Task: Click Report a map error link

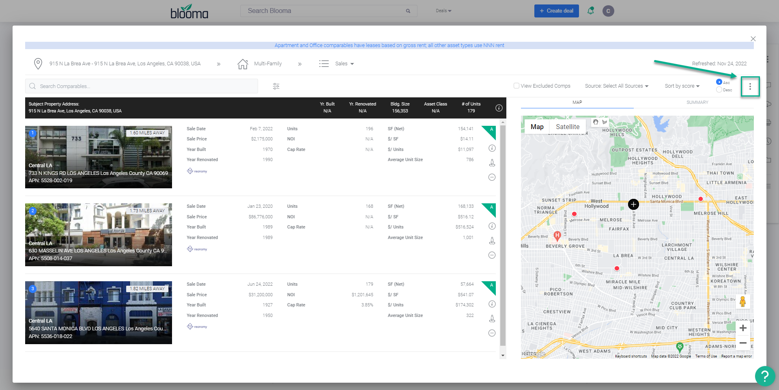Action: 736,356
